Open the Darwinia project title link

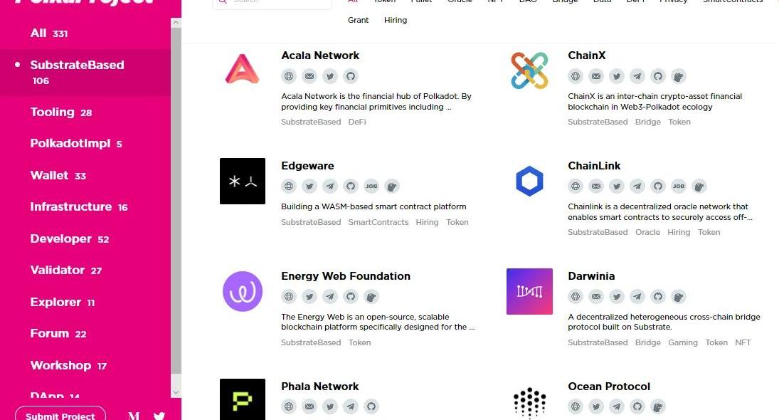pyautogui.click(x=591, y=276)
